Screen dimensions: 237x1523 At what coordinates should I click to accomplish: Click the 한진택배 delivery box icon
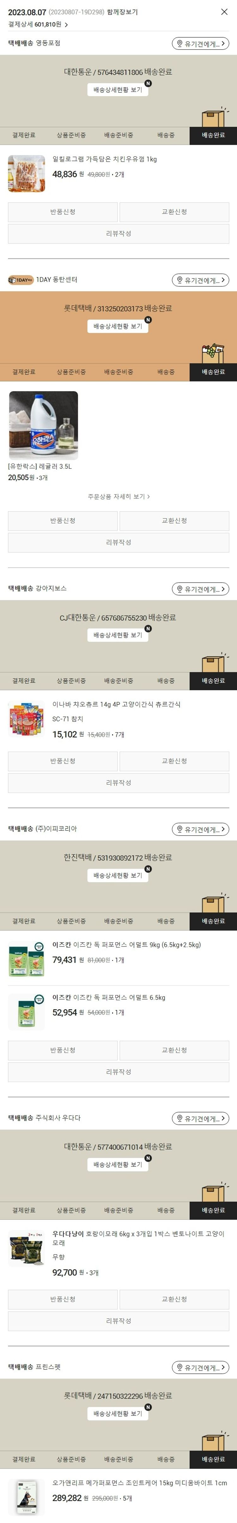click(213, 903)
